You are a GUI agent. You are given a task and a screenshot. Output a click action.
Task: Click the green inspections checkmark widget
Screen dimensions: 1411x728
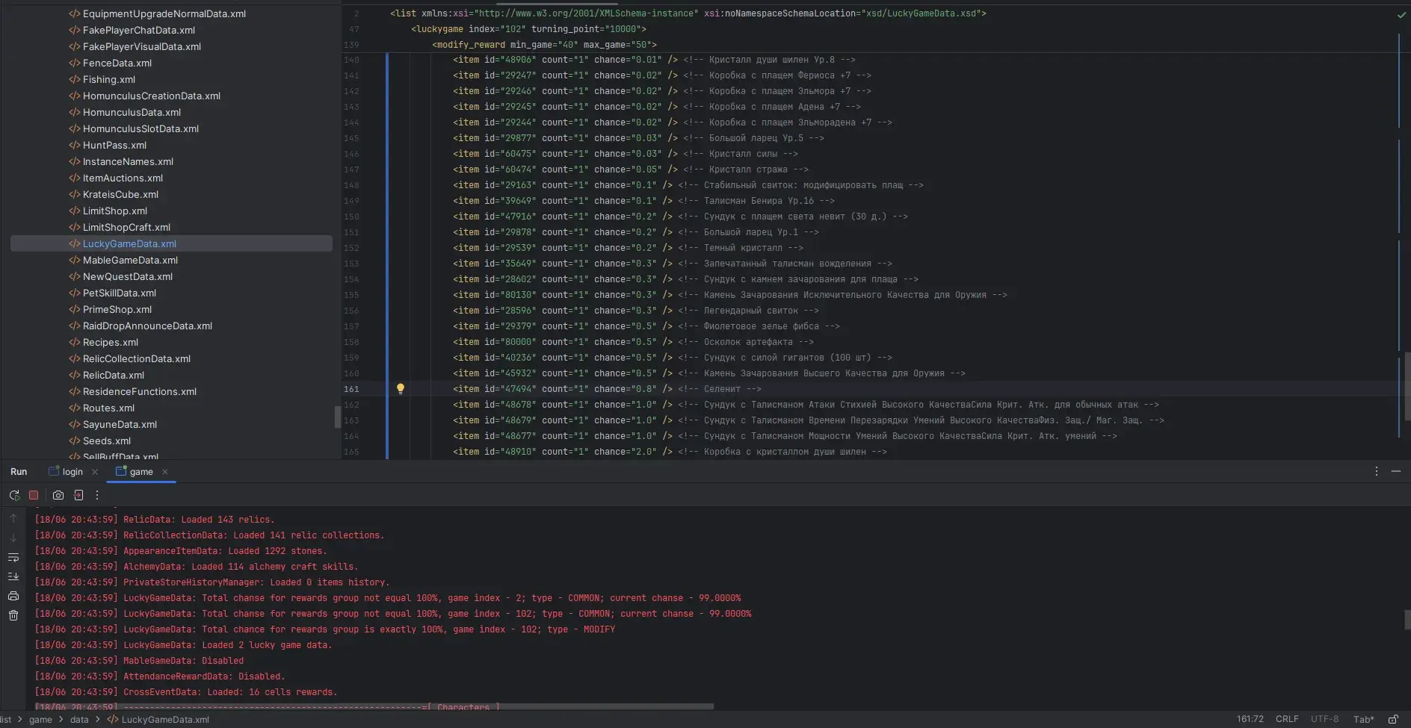pos(1401,14)
